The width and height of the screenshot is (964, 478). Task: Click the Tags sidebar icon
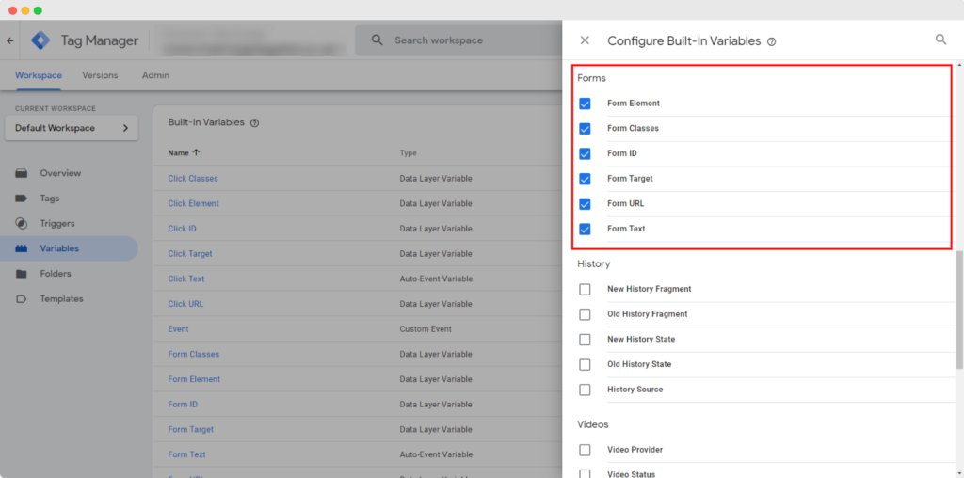[x=22, y=199]
